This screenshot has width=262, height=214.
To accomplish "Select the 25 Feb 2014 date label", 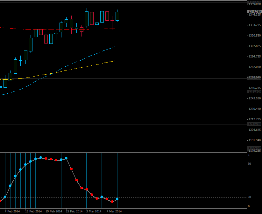I will 74,211.
